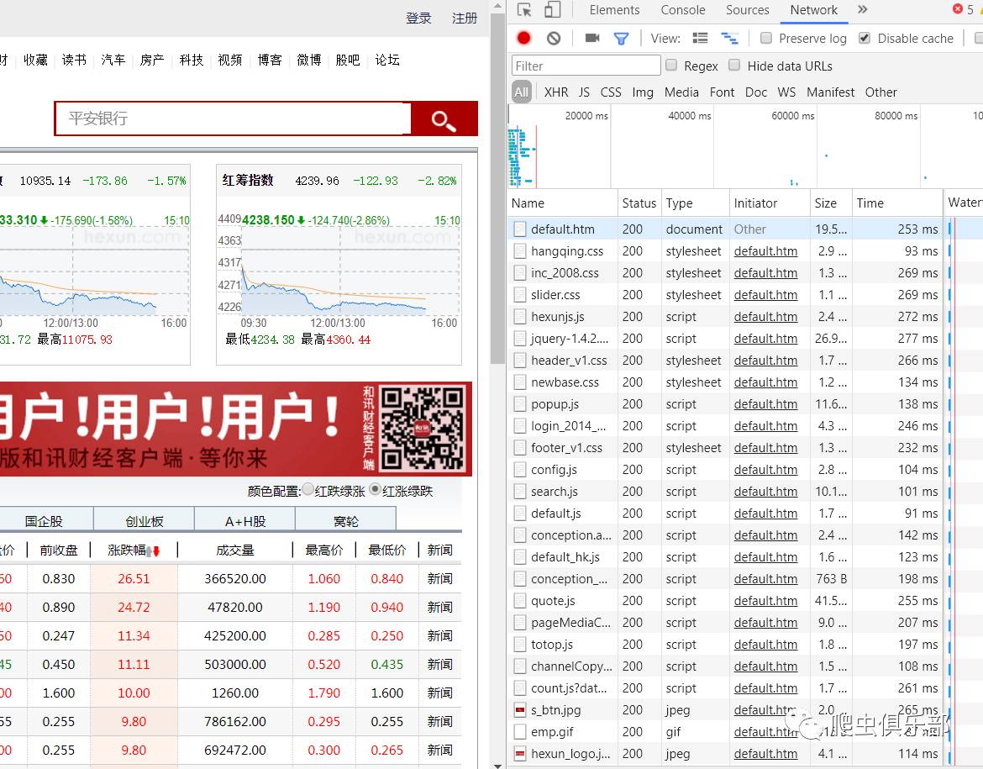Click the red record network log button
983x769 pixels.
pos(523,39)
